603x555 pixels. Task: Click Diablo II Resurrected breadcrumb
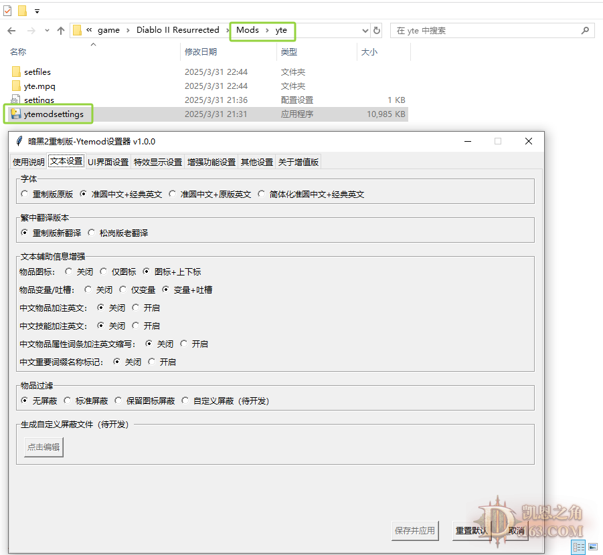[x=177, y=30]
